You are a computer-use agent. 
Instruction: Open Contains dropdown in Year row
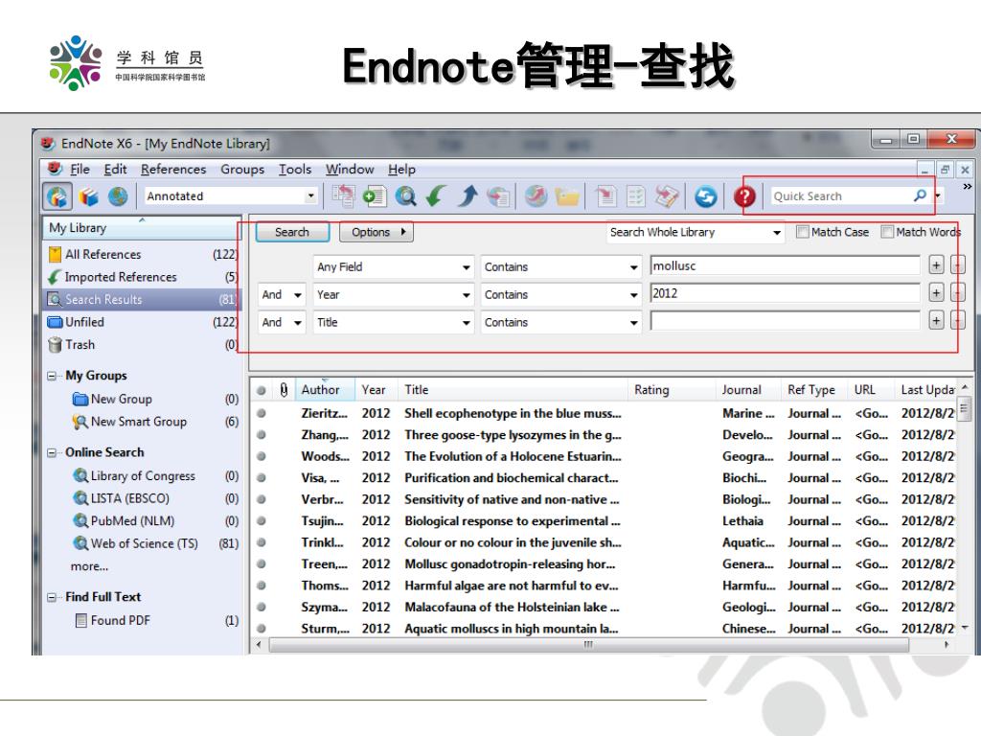click(634, 295)
